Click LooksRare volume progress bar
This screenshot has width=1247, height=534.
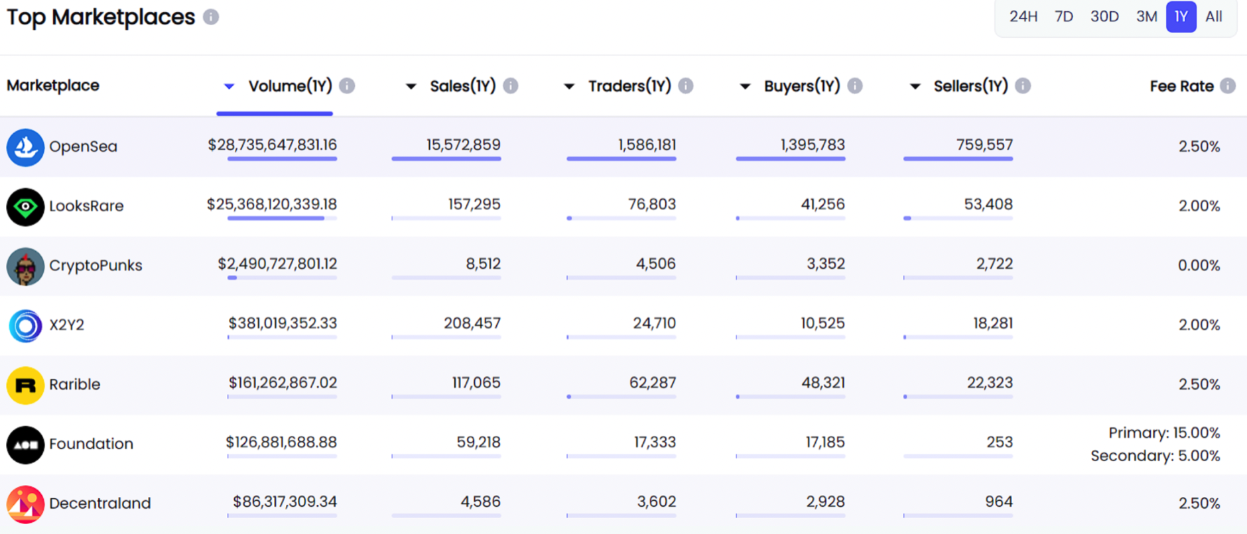tap(282, 218)
